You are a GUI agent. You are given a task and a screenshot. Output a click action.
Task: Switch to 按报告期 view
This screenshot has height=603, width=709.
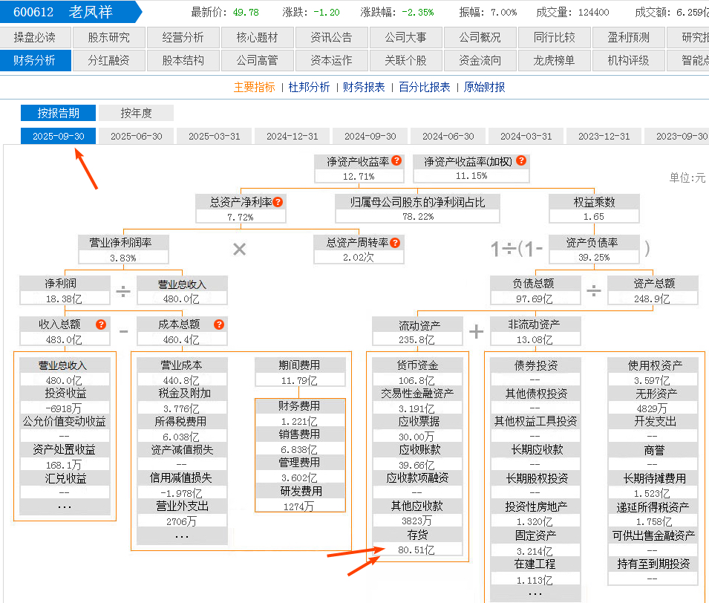[x=59, y=113]
